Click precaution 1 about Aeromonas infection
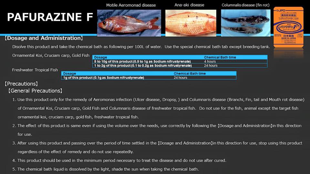The image size is (310, 174). pos(158,100)
